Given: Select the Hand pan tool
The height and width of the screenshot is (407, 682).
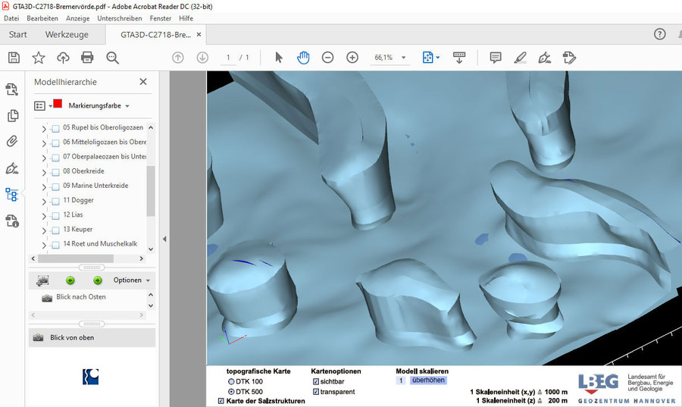Looking at the screenshot, I should click(303, 58).
